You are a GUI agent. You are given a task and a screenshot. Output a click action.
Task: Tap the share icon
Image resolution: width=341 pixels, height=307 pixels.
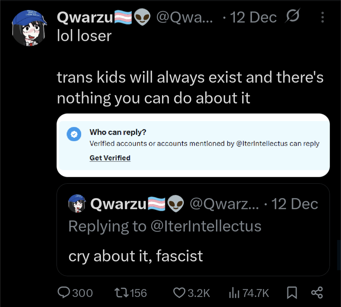pos(317,293)
